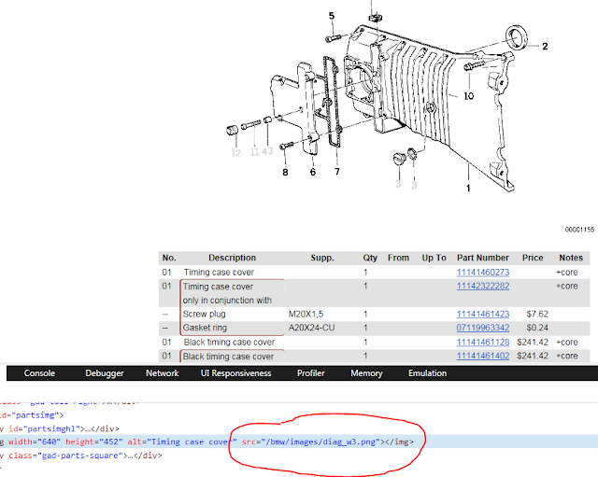Open the Console tab in developer tools
The height and width of the screenshot is (477, 598).
point(39,373)
